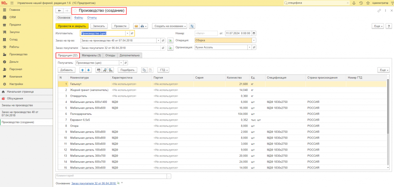Add document to favorites with star icon
This screenshot has height=187, width=394.
[x=75, y=11]
